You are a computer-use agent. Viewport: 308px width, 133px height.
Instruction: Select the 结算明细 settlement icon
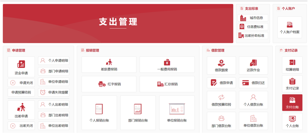[292, 62]
